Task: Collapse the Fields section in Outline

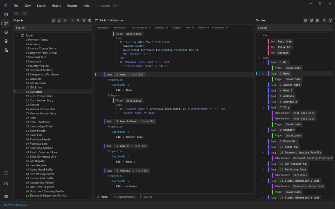Action: 259,58
